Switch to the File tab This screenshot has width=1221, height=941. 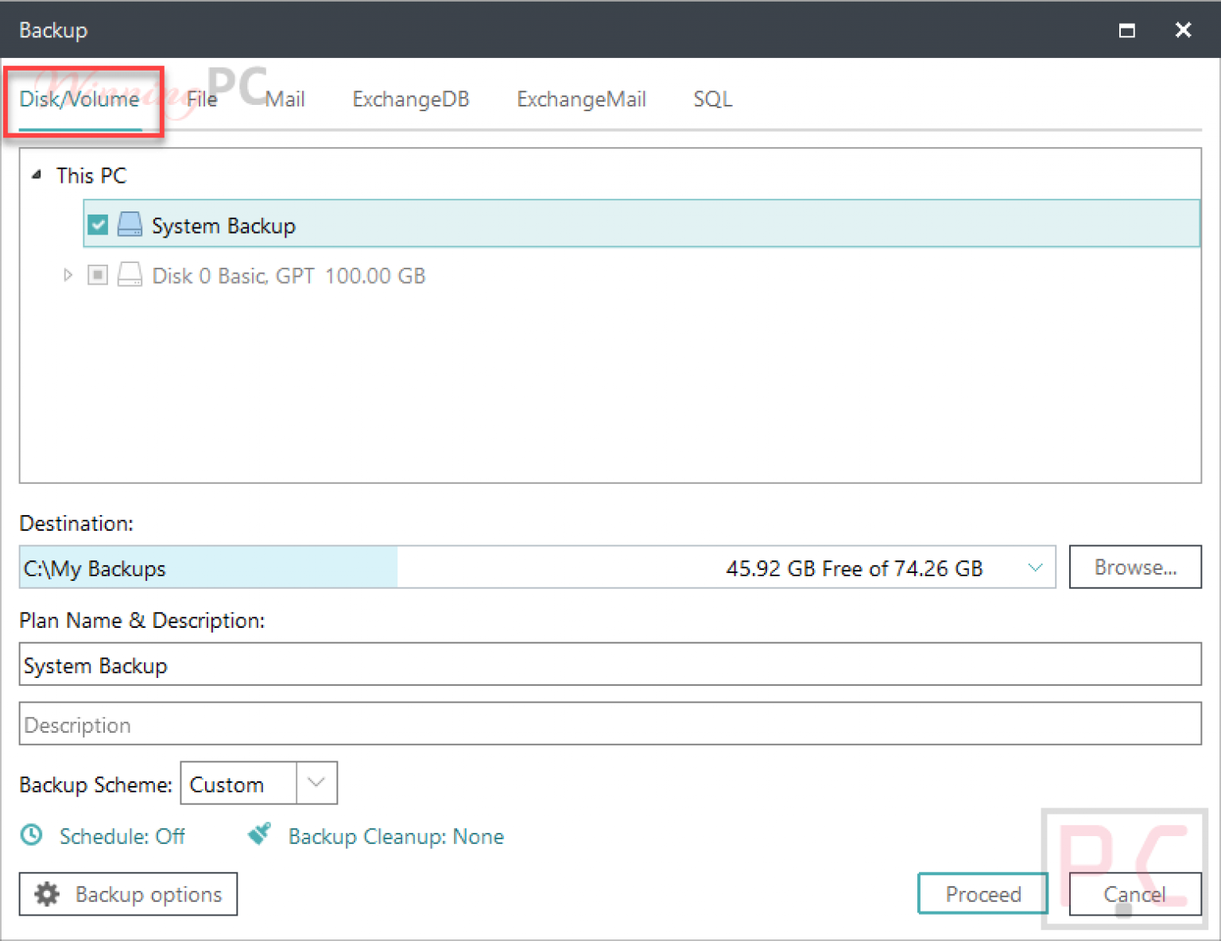[x=202, y=99]
